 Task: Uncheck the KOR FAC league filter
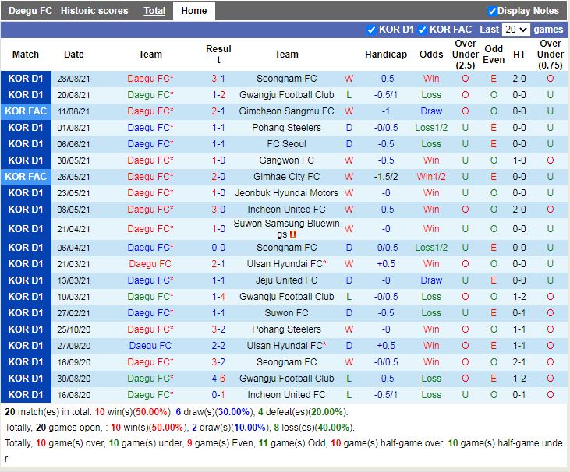click(x=422, y=30)
